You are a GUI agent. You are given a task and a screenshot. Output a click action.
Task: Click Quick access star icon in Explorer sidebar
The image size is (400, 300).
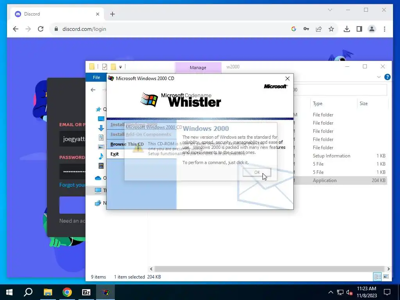(x=98, y=109)
